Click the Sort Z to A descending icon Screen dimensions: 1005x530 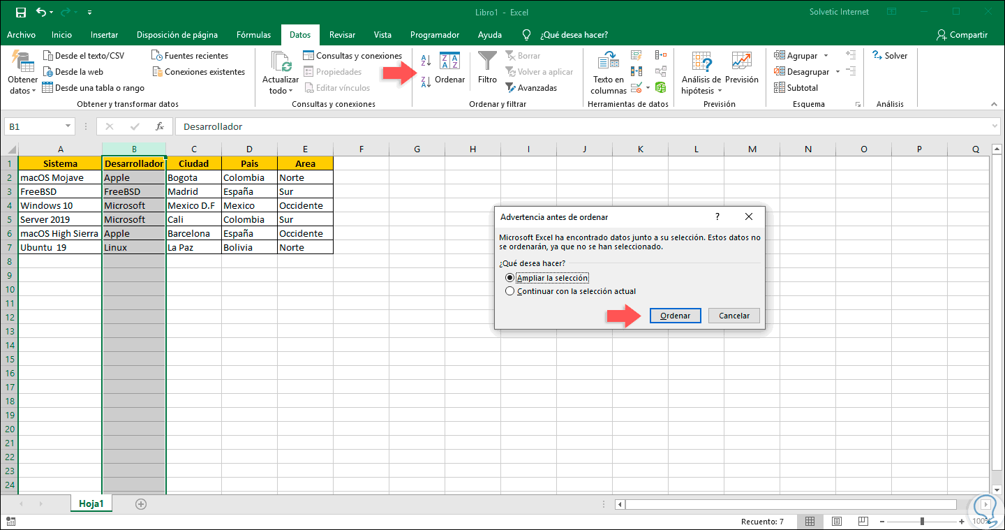[426, 82]
